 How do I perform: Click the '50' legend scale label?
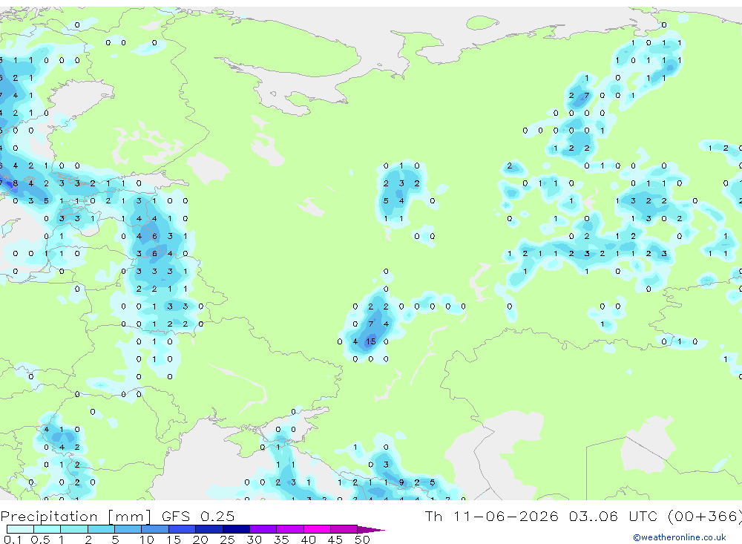[362, 540]
